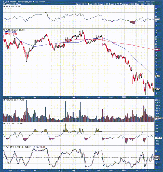
Task: Click the Chg +0.20 (+1.90%) value
Action: pos(144,4)
